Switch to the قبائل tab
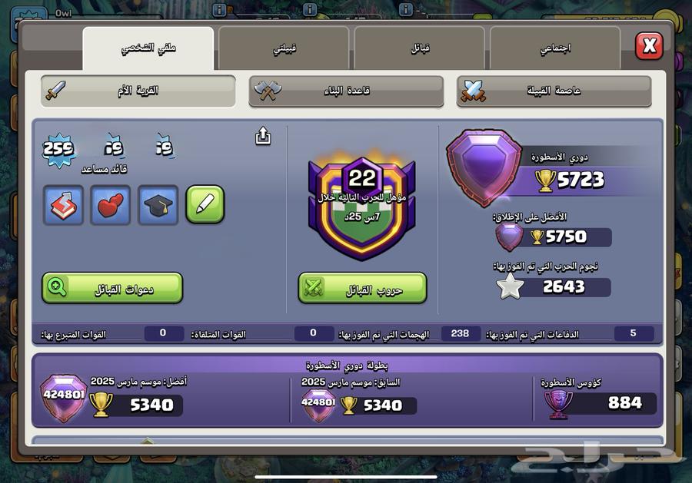The width and height of the screenshot is (692, 483). click(x=419, y=48)
